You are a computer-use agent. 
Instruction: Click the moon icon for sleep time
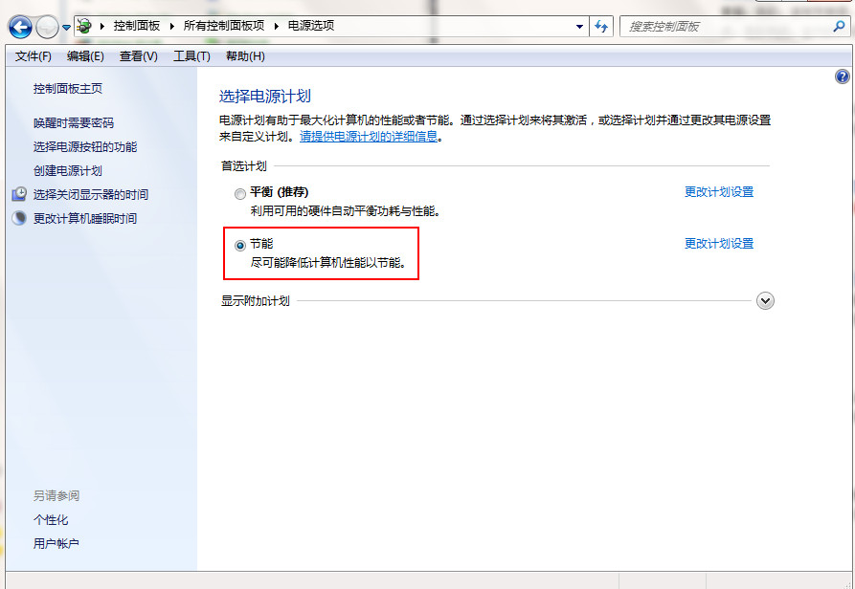click(x=20, y=218)
